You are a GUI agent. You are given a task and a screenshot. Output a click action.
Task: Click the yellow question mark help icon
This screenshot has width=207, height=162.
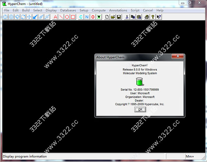[153, 17]
